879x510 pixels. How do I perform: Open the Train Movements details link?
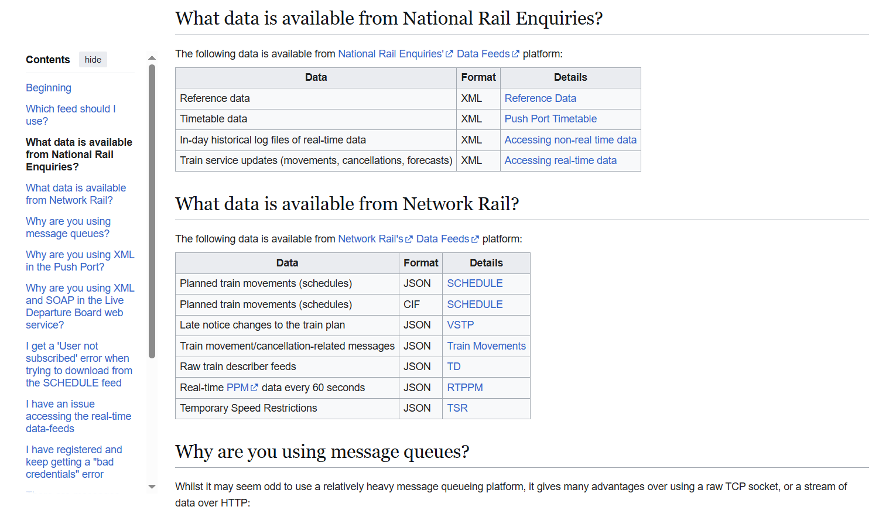tap(486, 346)
